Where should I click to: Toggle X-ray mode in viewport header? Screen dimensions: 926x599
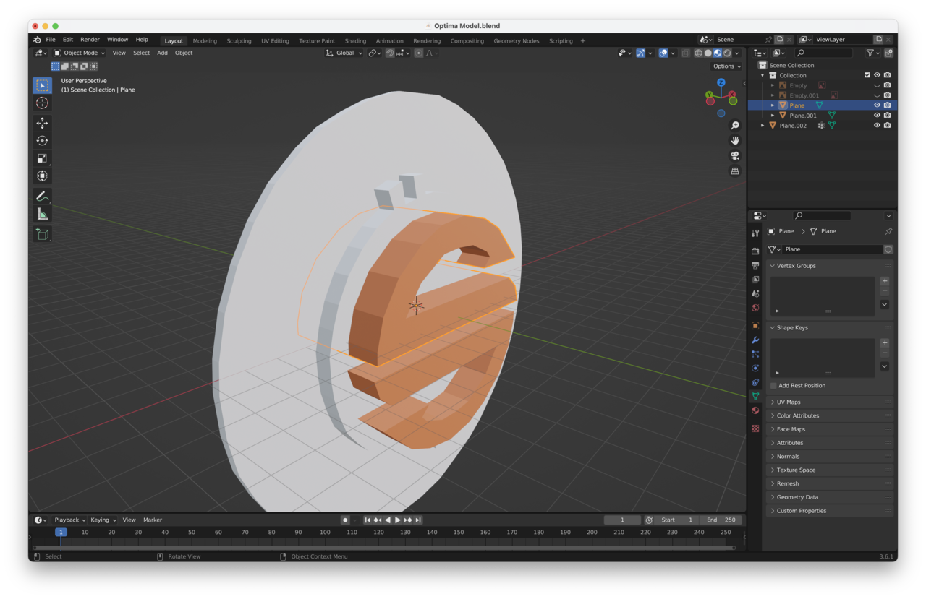686,53
